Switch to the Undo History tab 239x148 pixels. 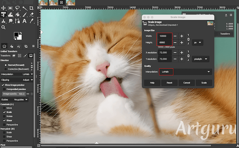pos(18,46)
